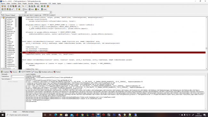The height and width of the screenshot is (117, 208).
Task: Select chat.h in the project tree
Action: click(x=9, y=40)
